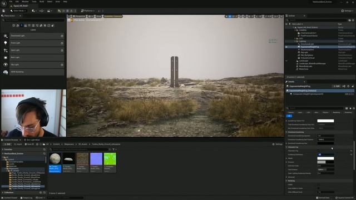Reset Volumetric Fog property to default arrow

[x=351, y=151]
